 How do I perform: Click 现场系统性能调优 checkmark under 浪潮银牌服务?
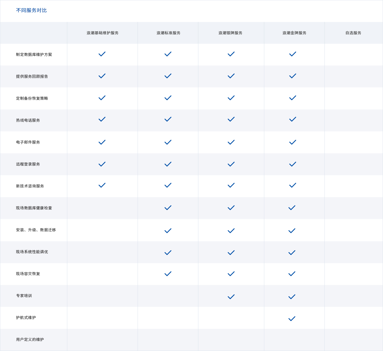point(231,253)
